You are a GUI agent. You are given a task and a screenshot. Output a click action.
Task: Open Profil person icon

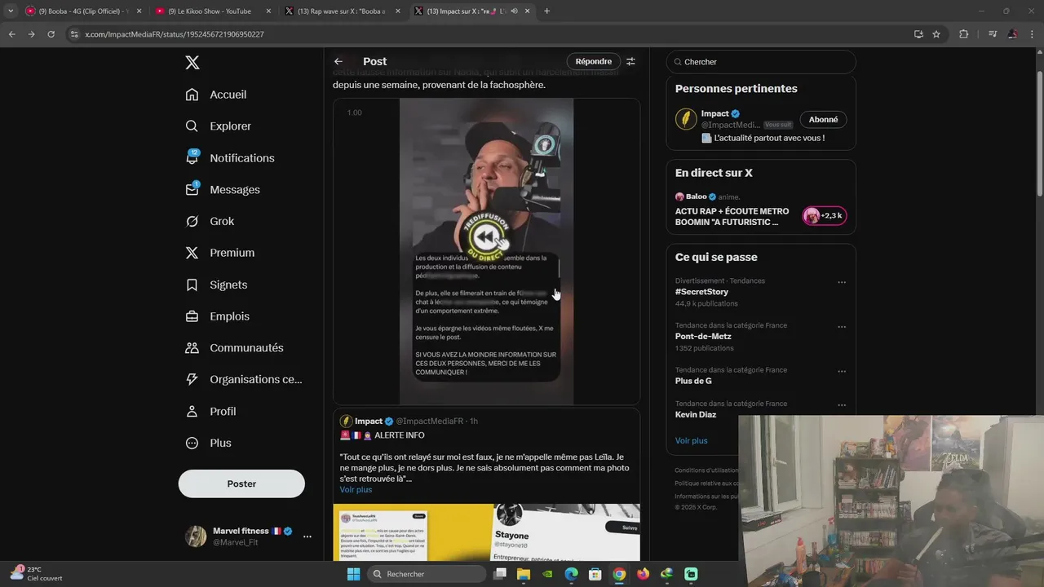coord(192,411)
